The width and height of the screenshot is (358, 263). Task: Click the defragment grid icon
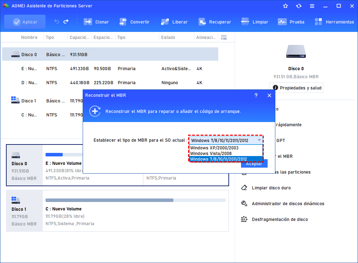244,219
